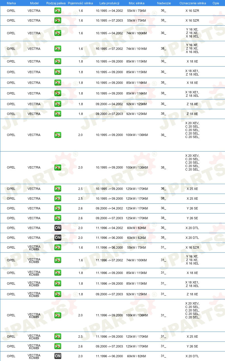Click petrol icon for 116KM 38_ X 18 XE1 row
Screen dimensions: 225x361
[x=58, y=93]
